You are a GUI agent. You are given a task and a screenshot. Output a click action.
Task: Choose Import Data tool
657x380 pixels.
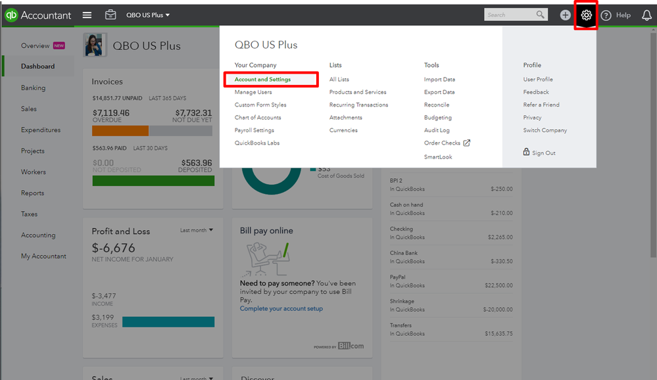(x=439, y=79)
